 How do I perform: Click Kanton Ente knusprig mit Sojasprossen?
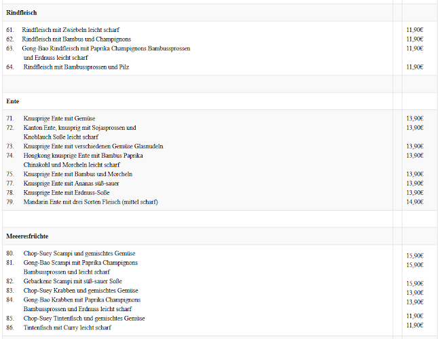coord(79,128)
